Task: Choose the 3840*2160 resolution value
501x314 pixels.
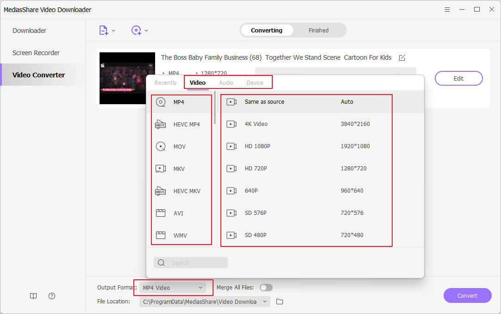Action: pyautogui.click(x=355, y=124)
